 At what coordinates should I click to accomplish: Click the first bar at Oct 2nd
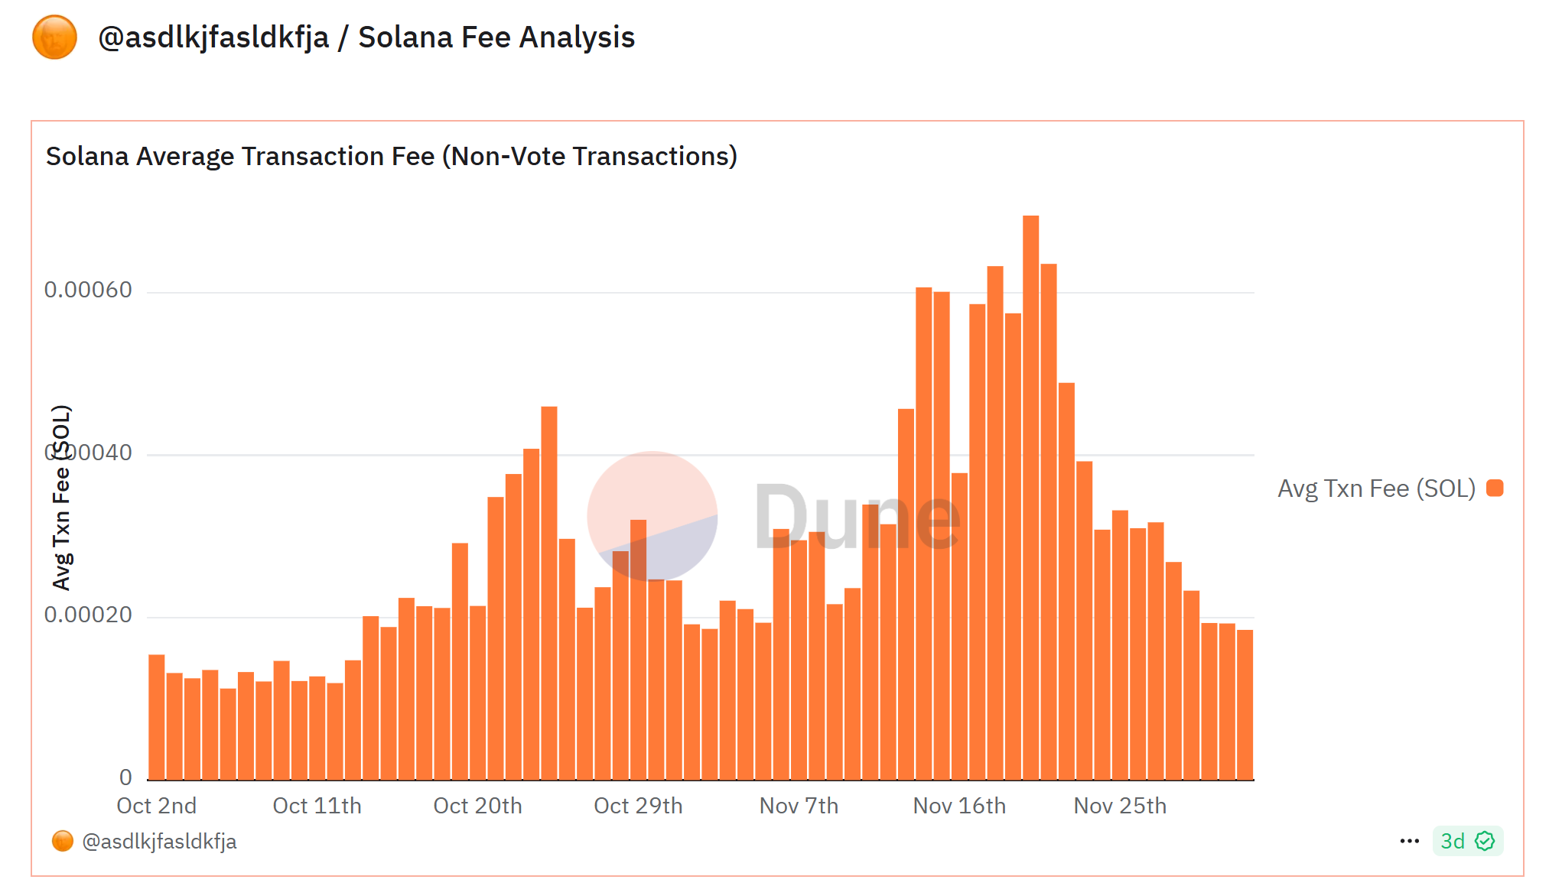[x=156, y=717]
